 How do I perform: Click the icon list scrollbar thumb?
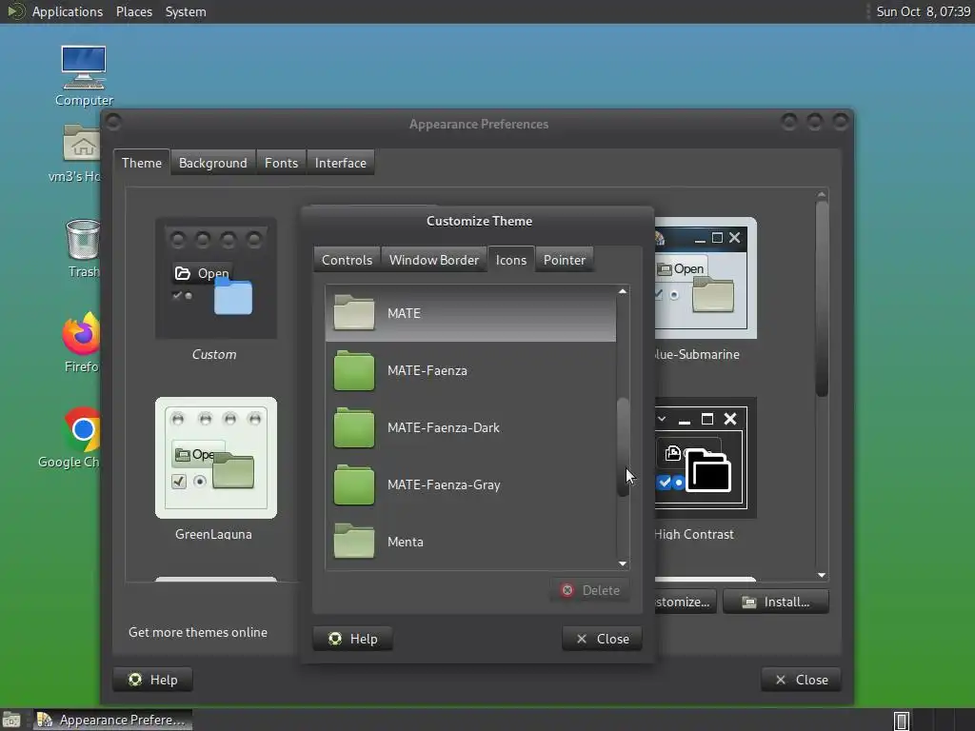click(x=623, y=446)
